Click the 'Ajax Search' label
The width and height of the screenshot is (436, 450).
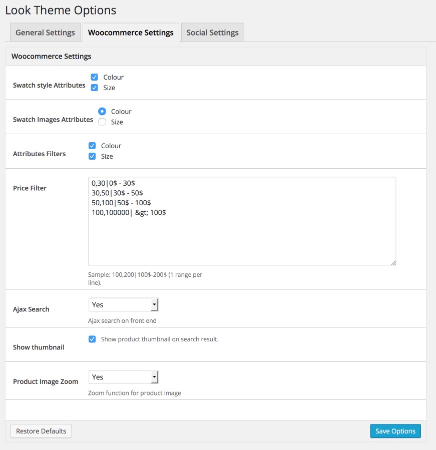point(31,309)
